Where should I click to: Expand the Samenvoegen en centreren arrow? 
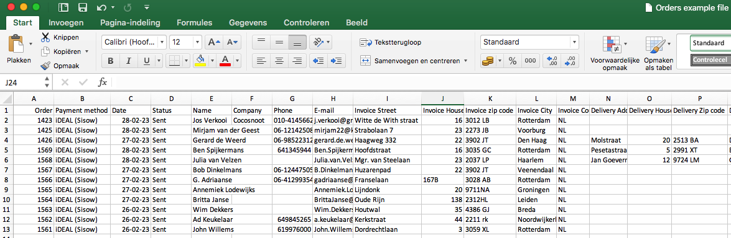pos(465,61)
